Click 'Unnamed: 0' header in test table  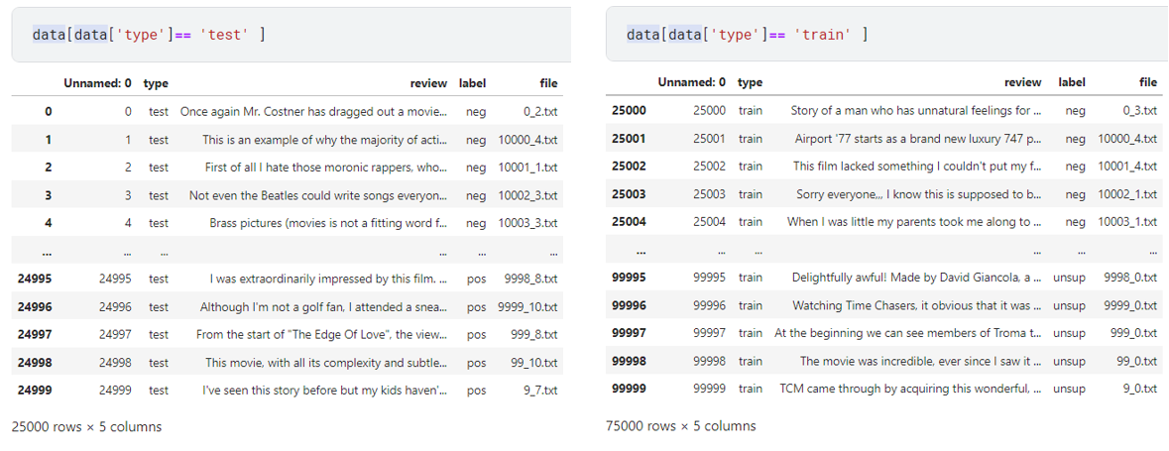98,83
